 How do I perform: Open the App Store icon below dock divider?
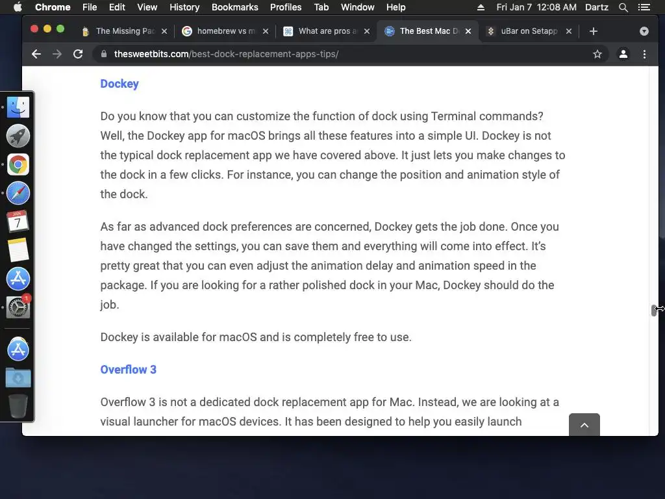tap(18, 350)
